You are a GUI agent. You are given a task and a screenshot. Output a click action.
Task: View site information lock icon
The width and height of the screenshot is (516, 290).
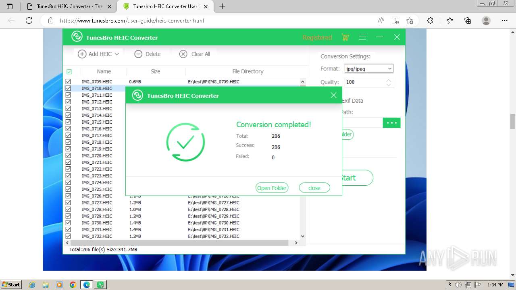[x=50, y=21]
